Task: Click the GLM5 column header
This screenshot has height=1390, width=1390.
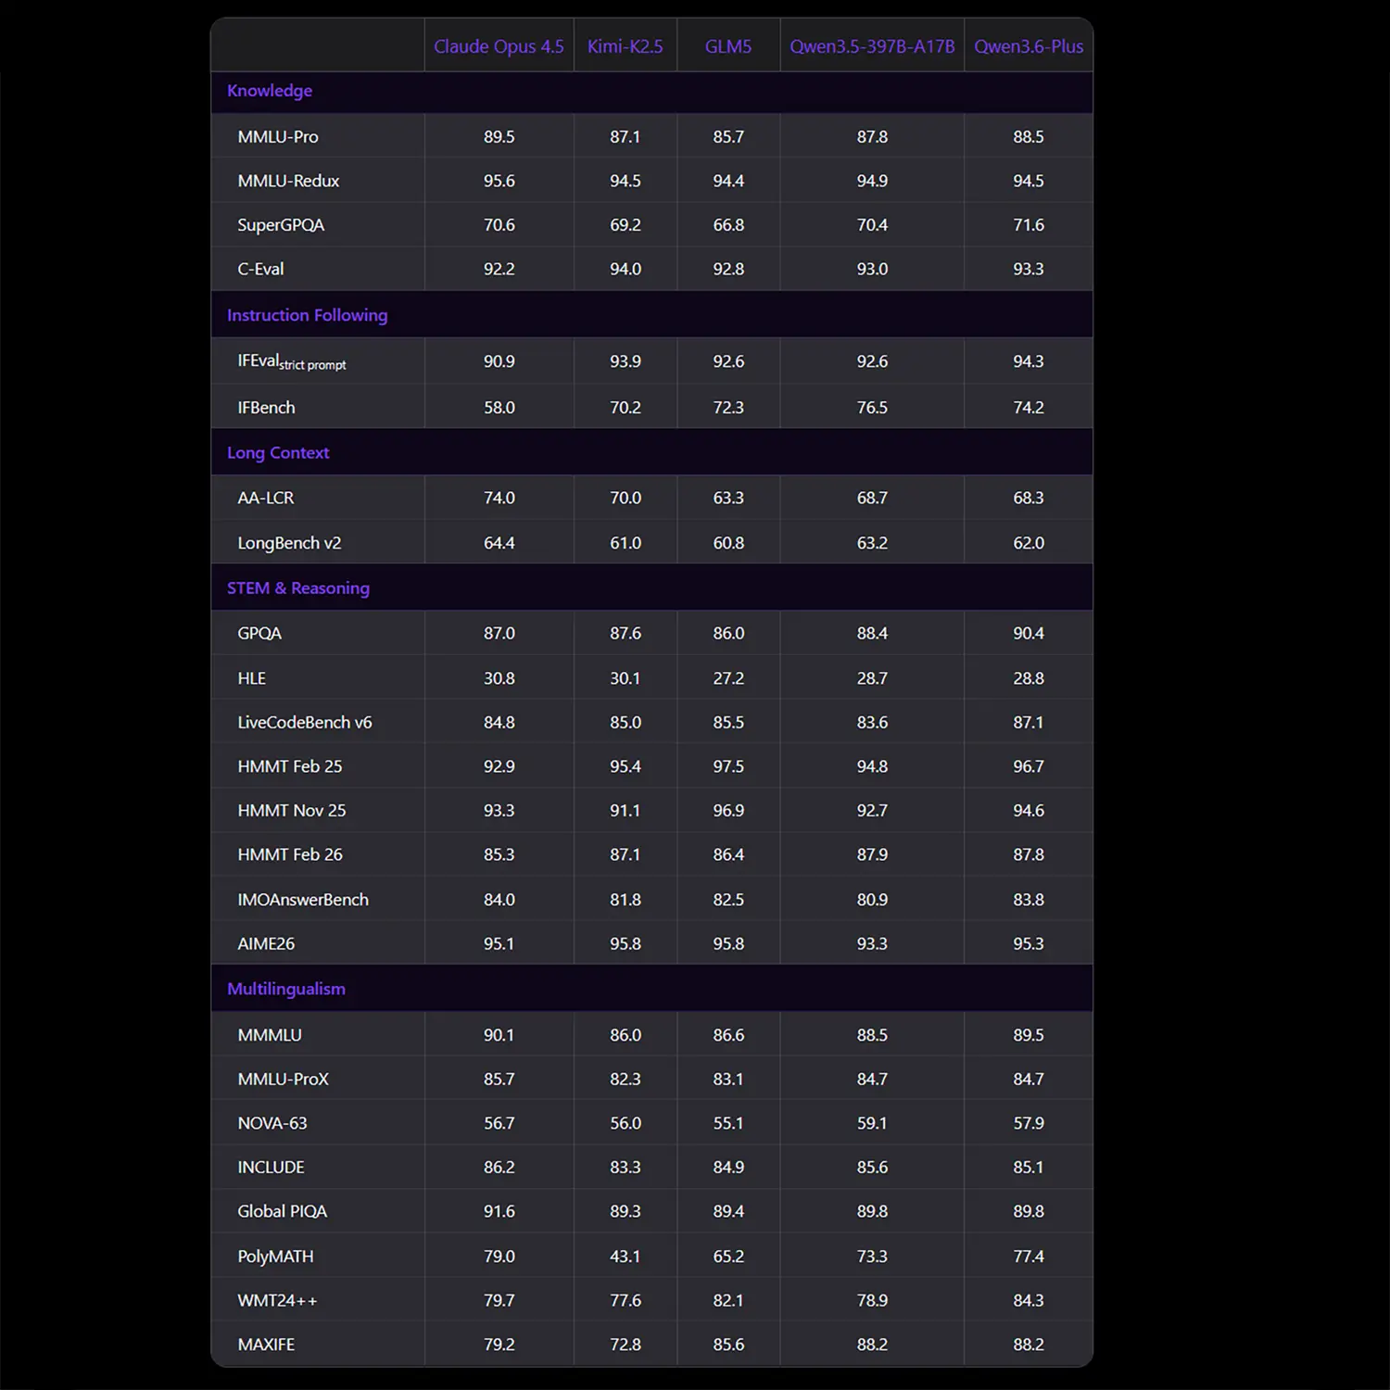Action: click(727, 46)
